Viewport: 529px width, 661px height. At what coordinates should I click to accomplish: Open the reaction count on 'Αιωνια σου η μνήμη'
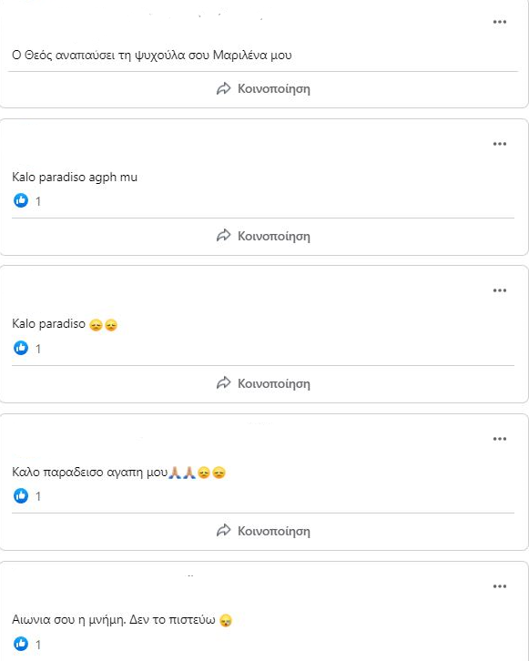click(x=38, y=645)
